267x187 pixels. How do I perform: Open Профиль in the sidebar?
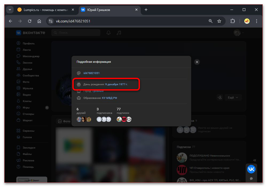(29, 44)
